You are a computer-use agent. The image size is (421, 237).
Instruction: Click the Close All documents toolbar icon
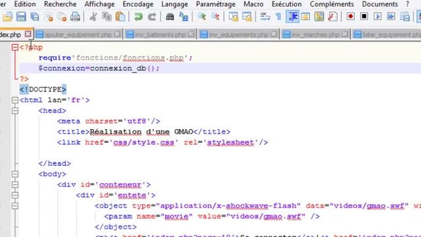click(x=62, y=16)
